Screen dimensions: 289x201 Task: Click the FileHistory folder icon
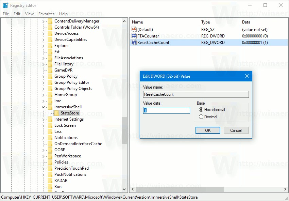coord(50,64)
